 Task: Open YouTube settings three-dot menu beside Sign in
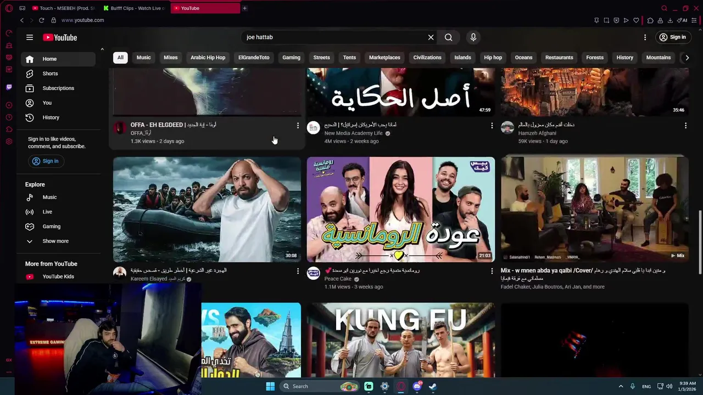pos(645,37)
